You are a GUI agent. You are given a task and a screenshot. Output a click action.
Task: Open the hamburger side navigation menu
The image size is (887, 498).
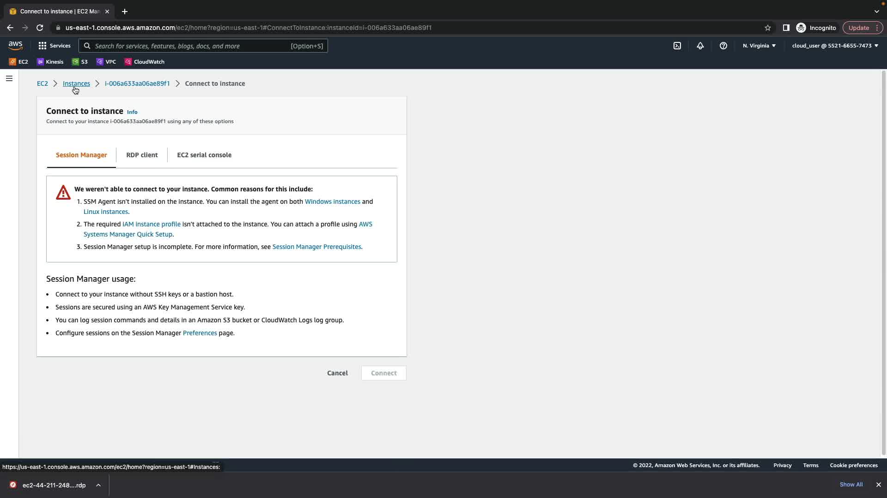9,78
